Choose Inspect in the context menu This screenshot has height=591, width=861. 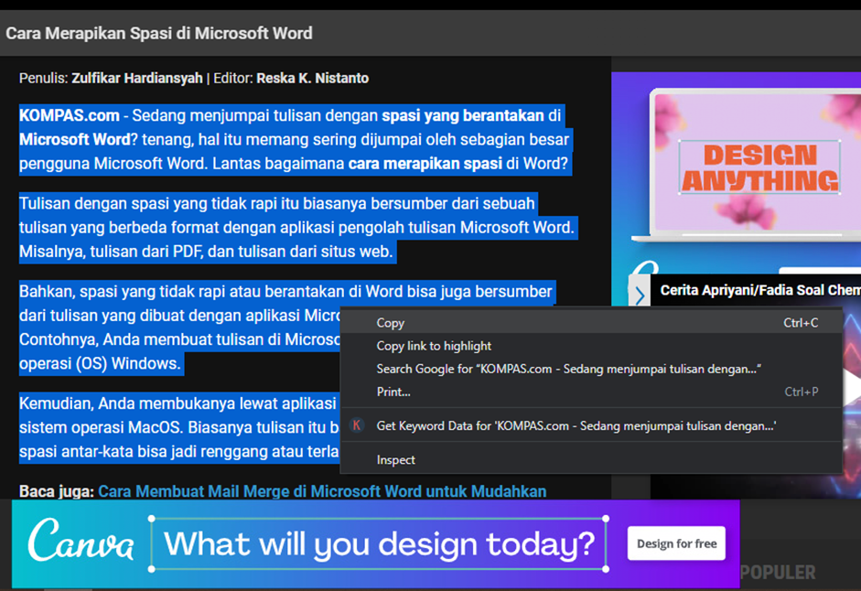click(591, 460)
